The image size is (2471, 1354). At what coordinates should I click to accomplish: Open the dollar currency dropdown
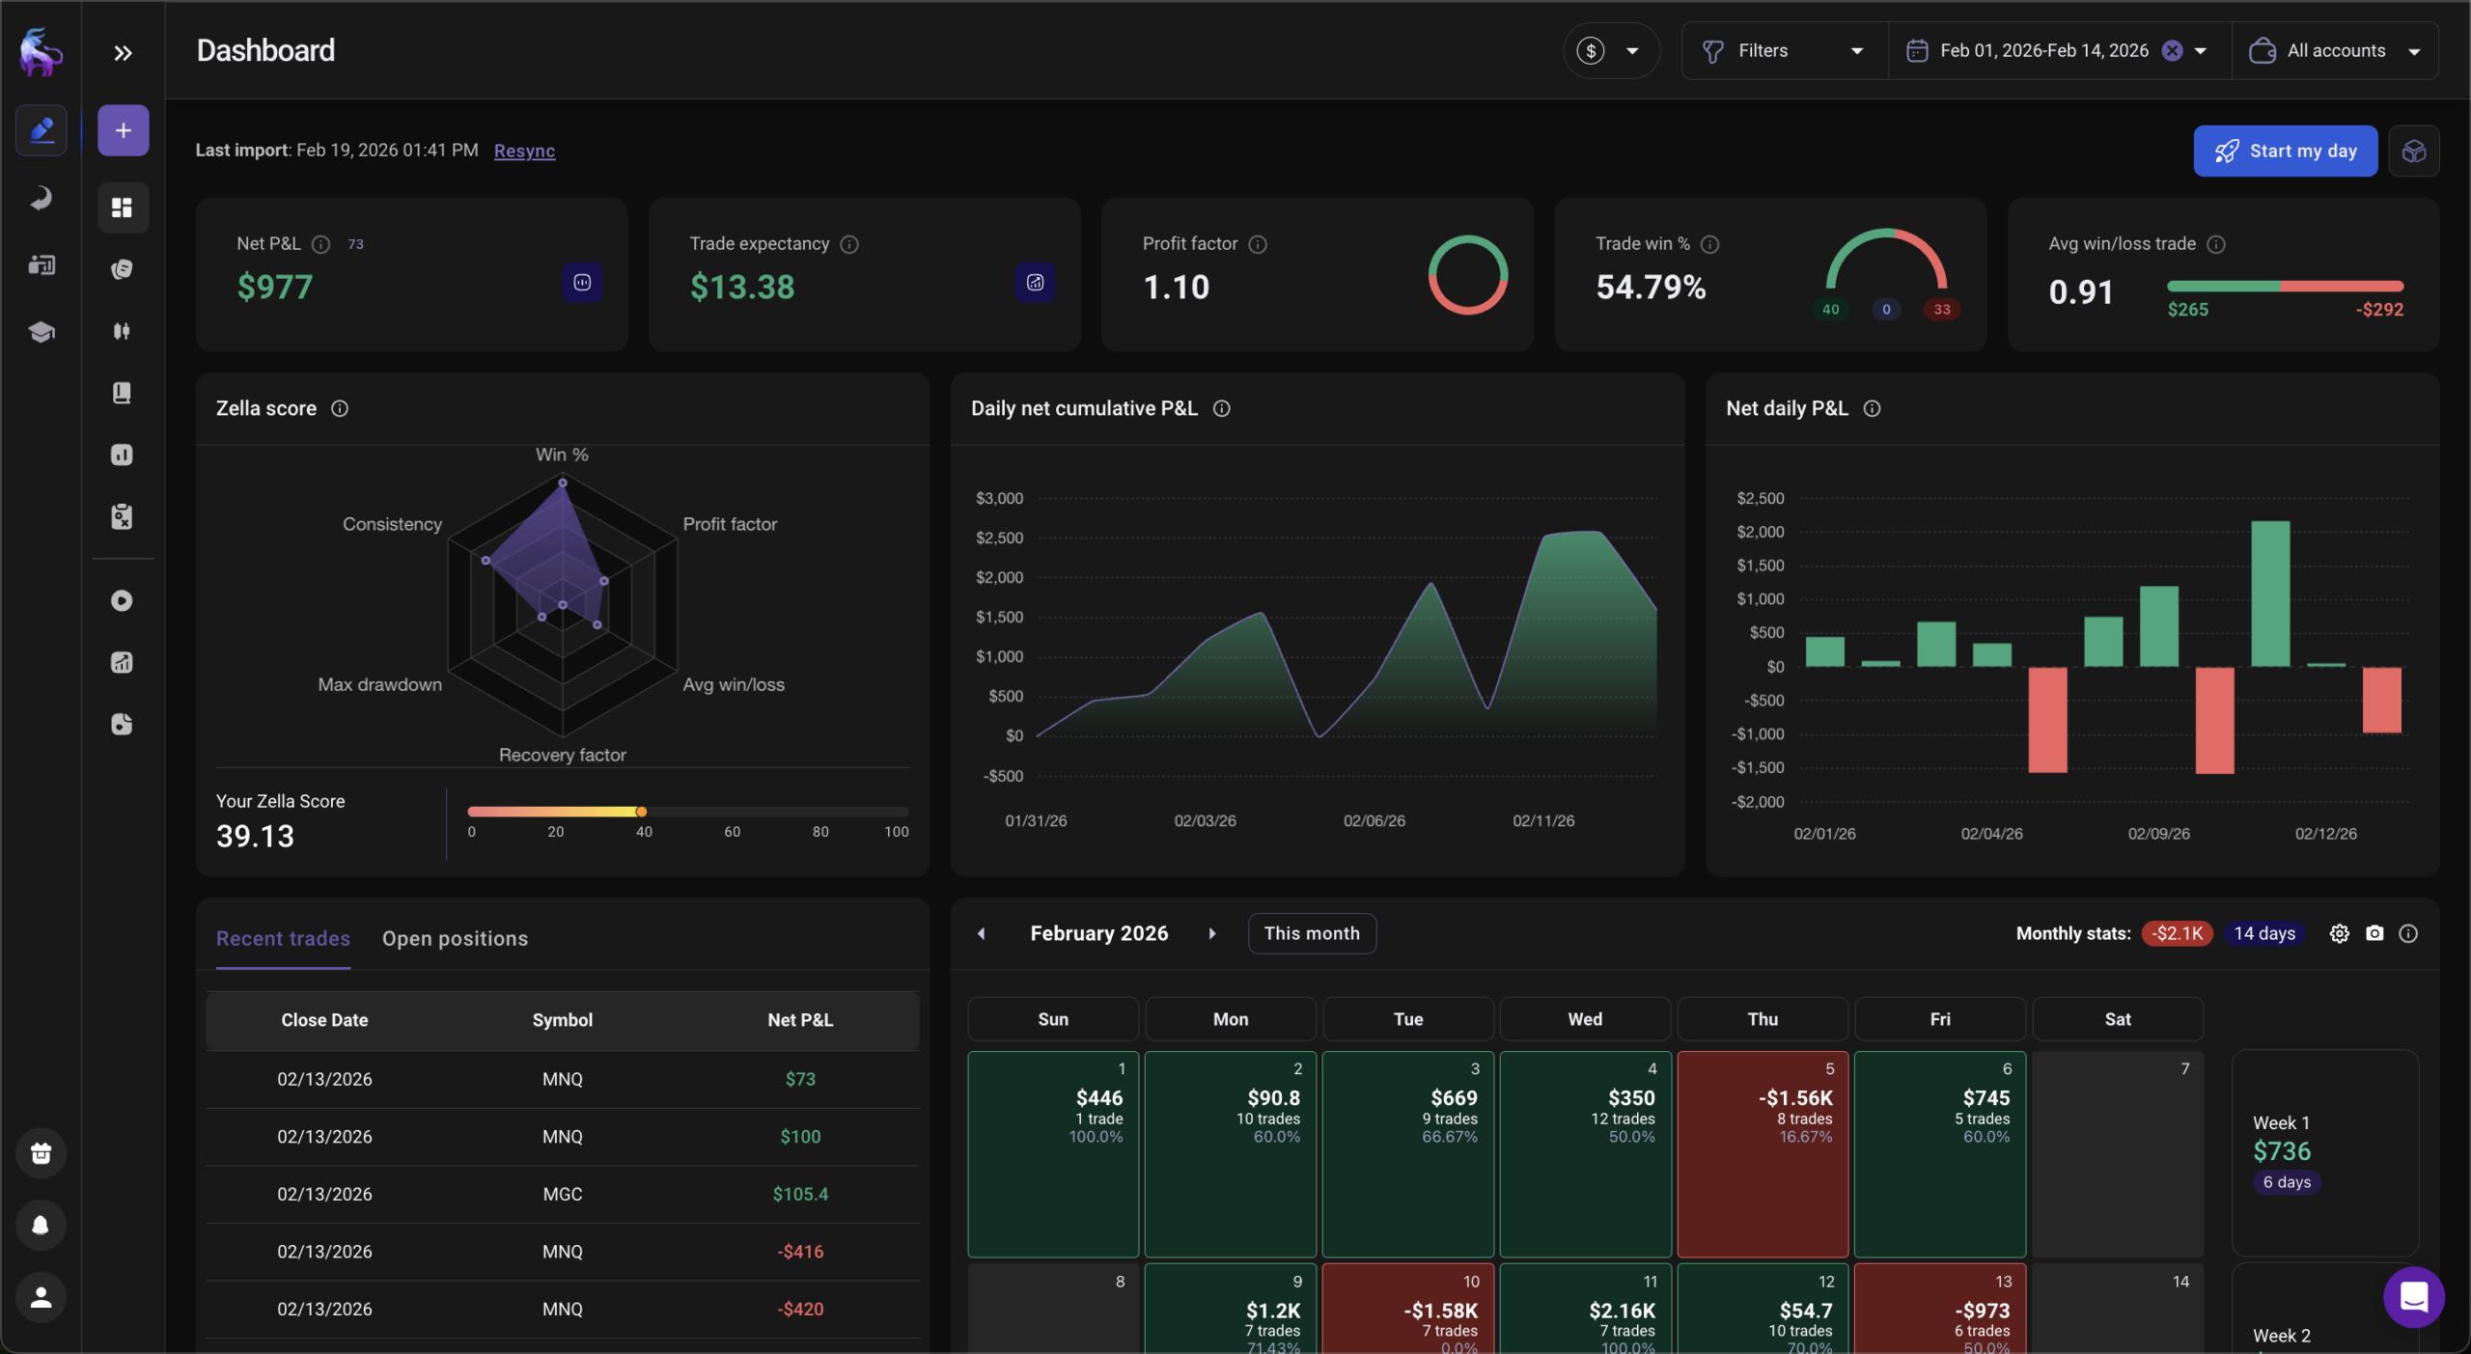(x=1610, y=50)
